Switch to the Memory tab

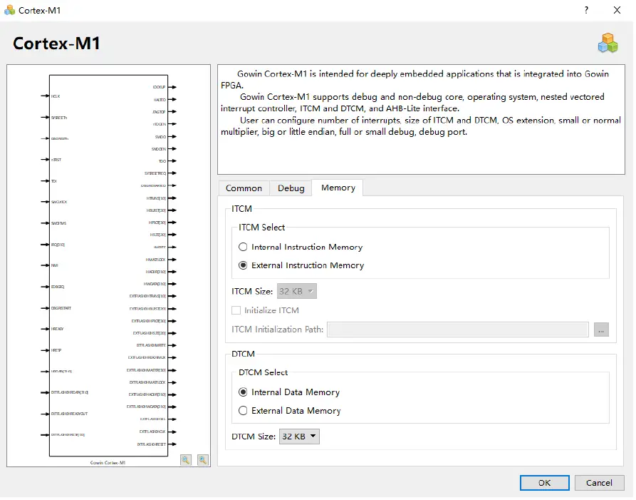337,188
